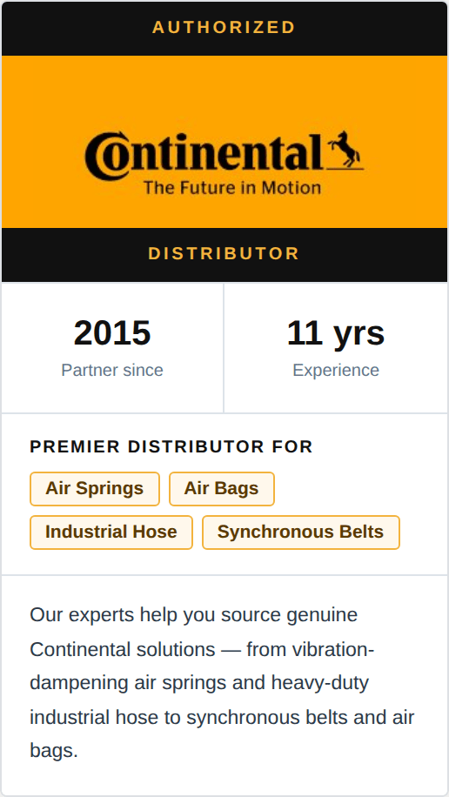
Task: Click the description paragraph about Continental solutions
Action: [222, 684]
